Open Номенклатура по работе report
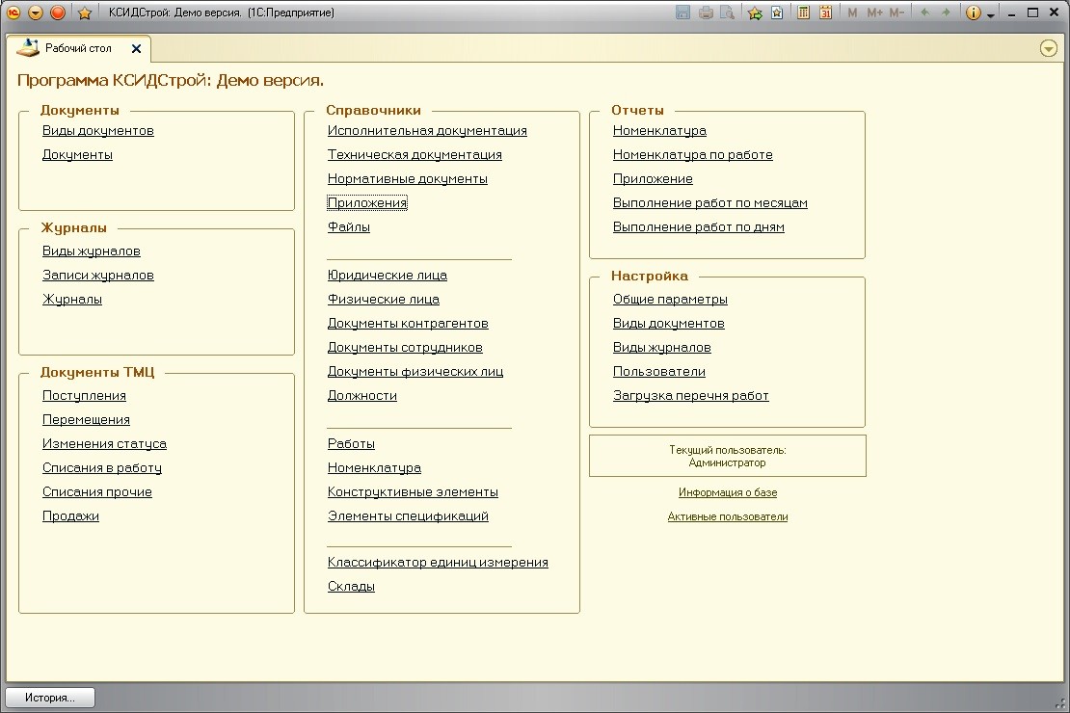The width and height of the screenshot is (1070, 713). (693, 154)
